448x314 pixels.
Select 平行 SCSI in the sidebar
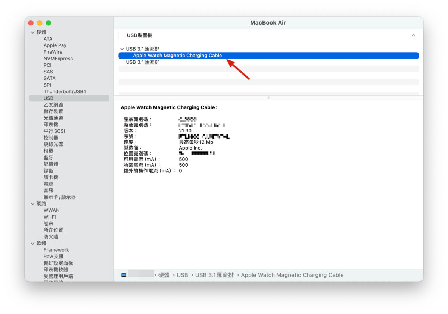(54, 131)
